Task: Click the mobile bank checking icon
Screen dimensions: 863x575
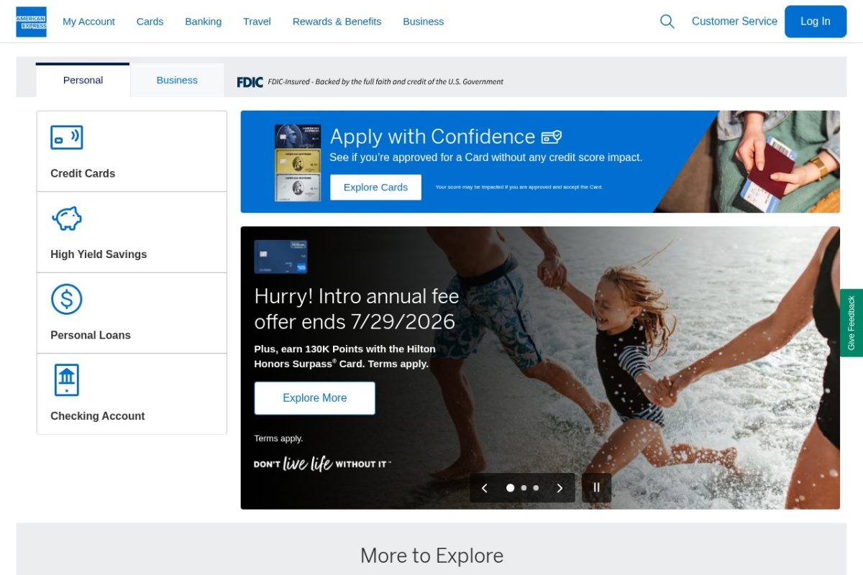Action: point(67,380)
